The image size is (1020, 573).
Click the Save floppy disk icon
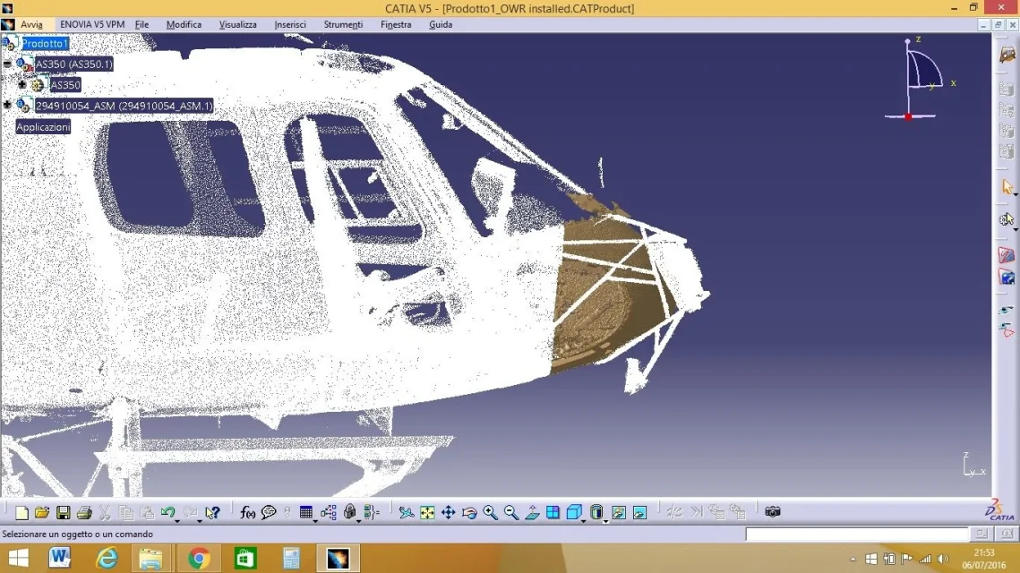coord(63,512)
